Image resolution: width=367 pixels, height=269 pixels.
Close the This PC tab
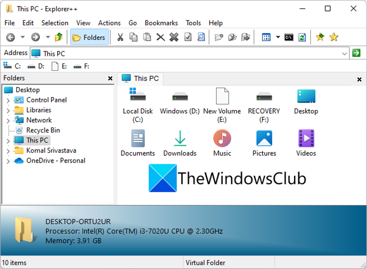pos(359,80)
